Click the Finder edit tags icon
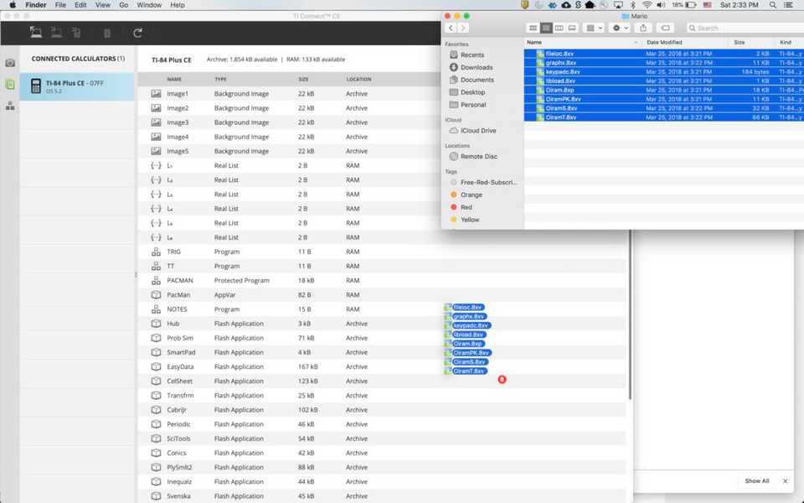The image size is (804, 503). tap(665, 28)
